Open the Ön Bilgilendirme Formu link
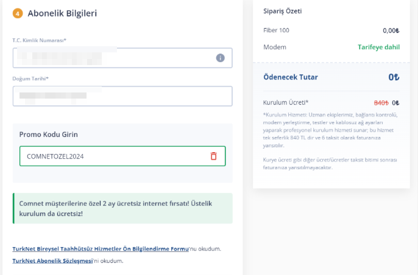 click(x=101, y=249)
